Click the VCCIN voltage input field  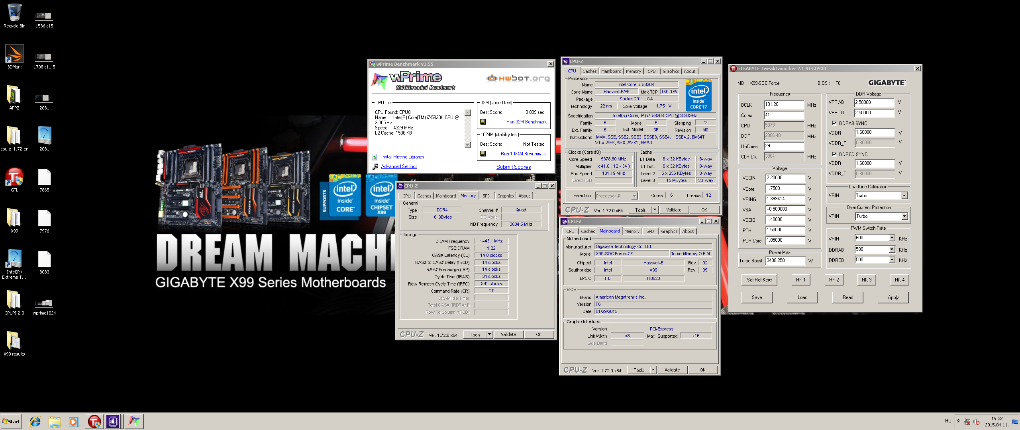click(785, 178)
